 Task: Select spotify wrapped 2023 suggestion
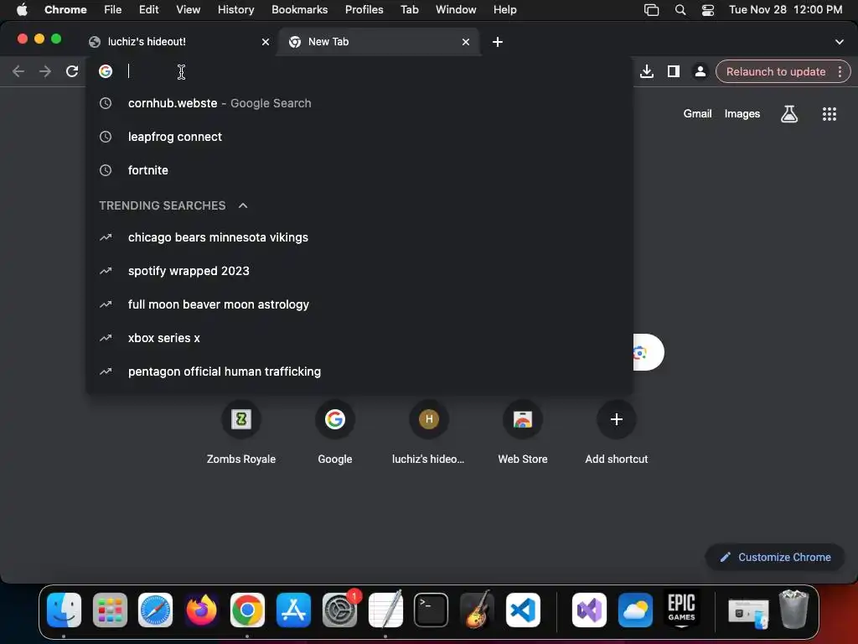point(359,271)
